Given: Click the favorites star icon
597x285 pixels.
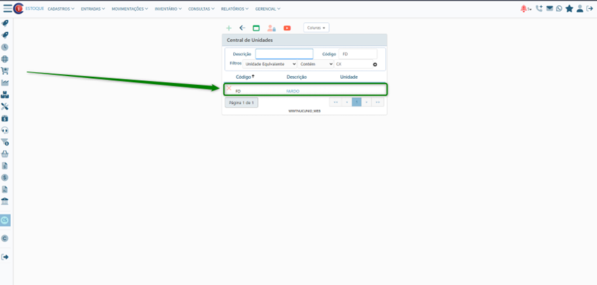Looking at the screenshot, I should [569, 9].
